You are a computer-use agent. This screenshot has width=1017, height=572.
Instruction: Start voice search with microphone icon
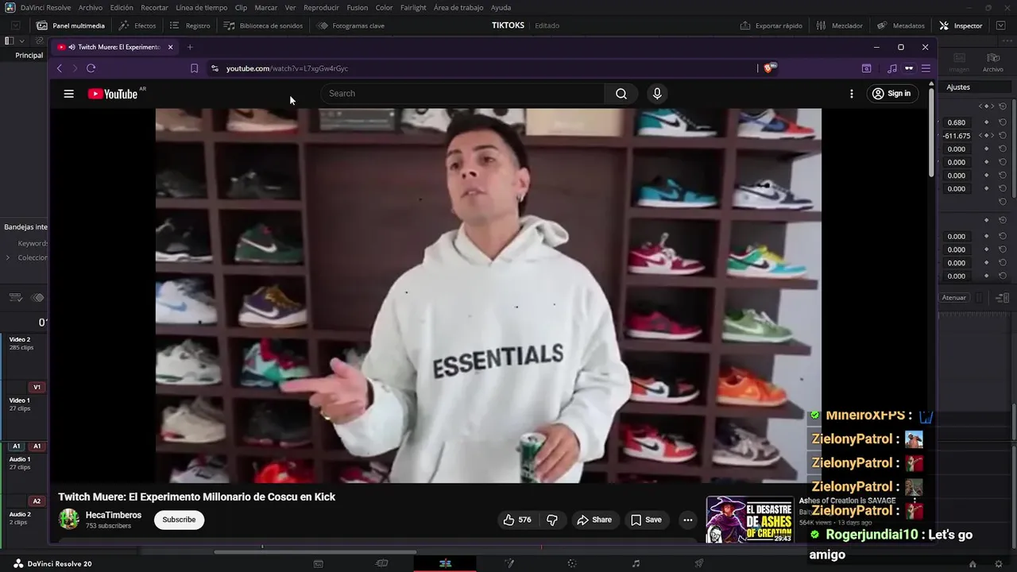tap(657, 94)
